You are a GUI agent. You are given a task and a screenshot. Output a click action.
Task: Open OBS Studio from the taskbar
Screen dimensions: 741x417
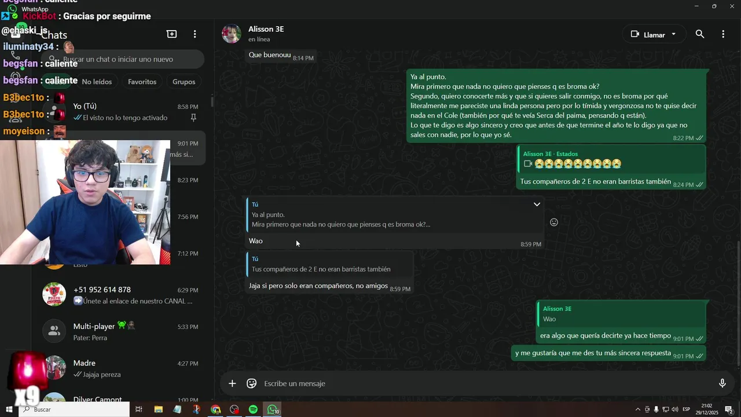click(234, 409)
